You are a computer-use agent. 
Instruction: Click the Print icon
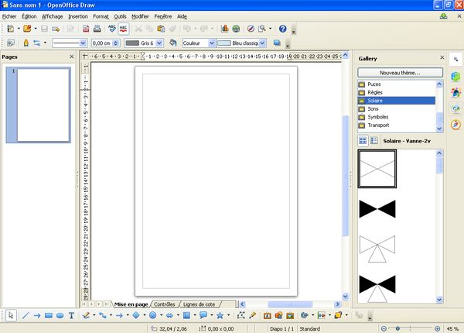(97, 29)
